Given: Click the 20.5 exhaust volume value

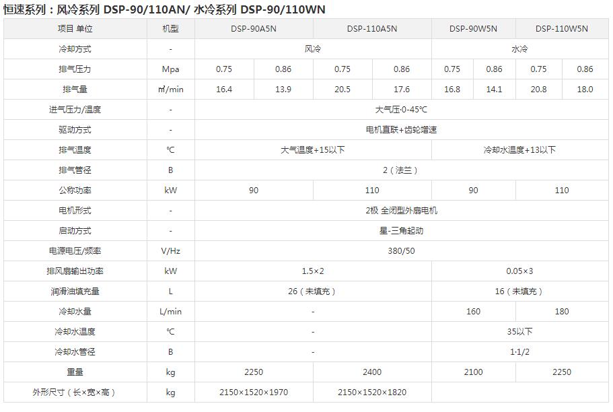Looking at the screenshot, I should point(342,90).
